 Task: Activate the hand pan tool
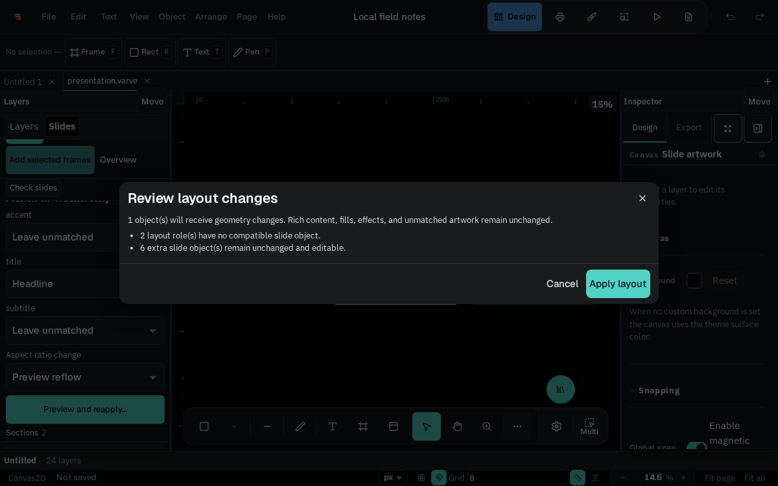[457, 426]
